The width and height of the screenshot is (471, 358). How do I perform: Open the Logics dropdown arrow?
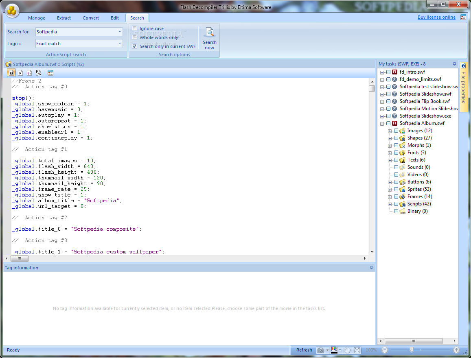[120, 44]
